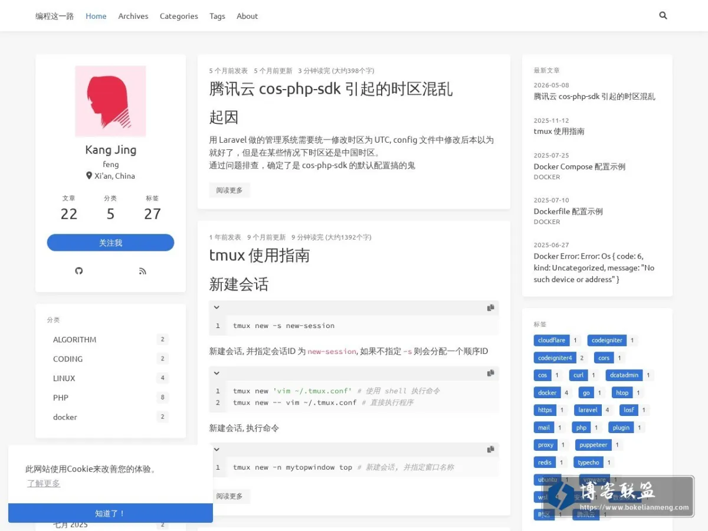Screen dimensions: 708x531
Task: Open Tags in navigation
Action: (217, 16)
